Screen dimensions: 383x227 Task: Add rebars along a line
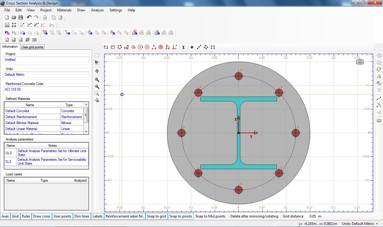(199, 47)
